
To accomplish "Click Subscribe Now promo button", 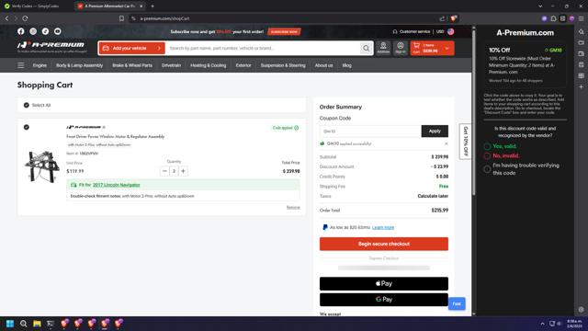I will pos(284,32).
